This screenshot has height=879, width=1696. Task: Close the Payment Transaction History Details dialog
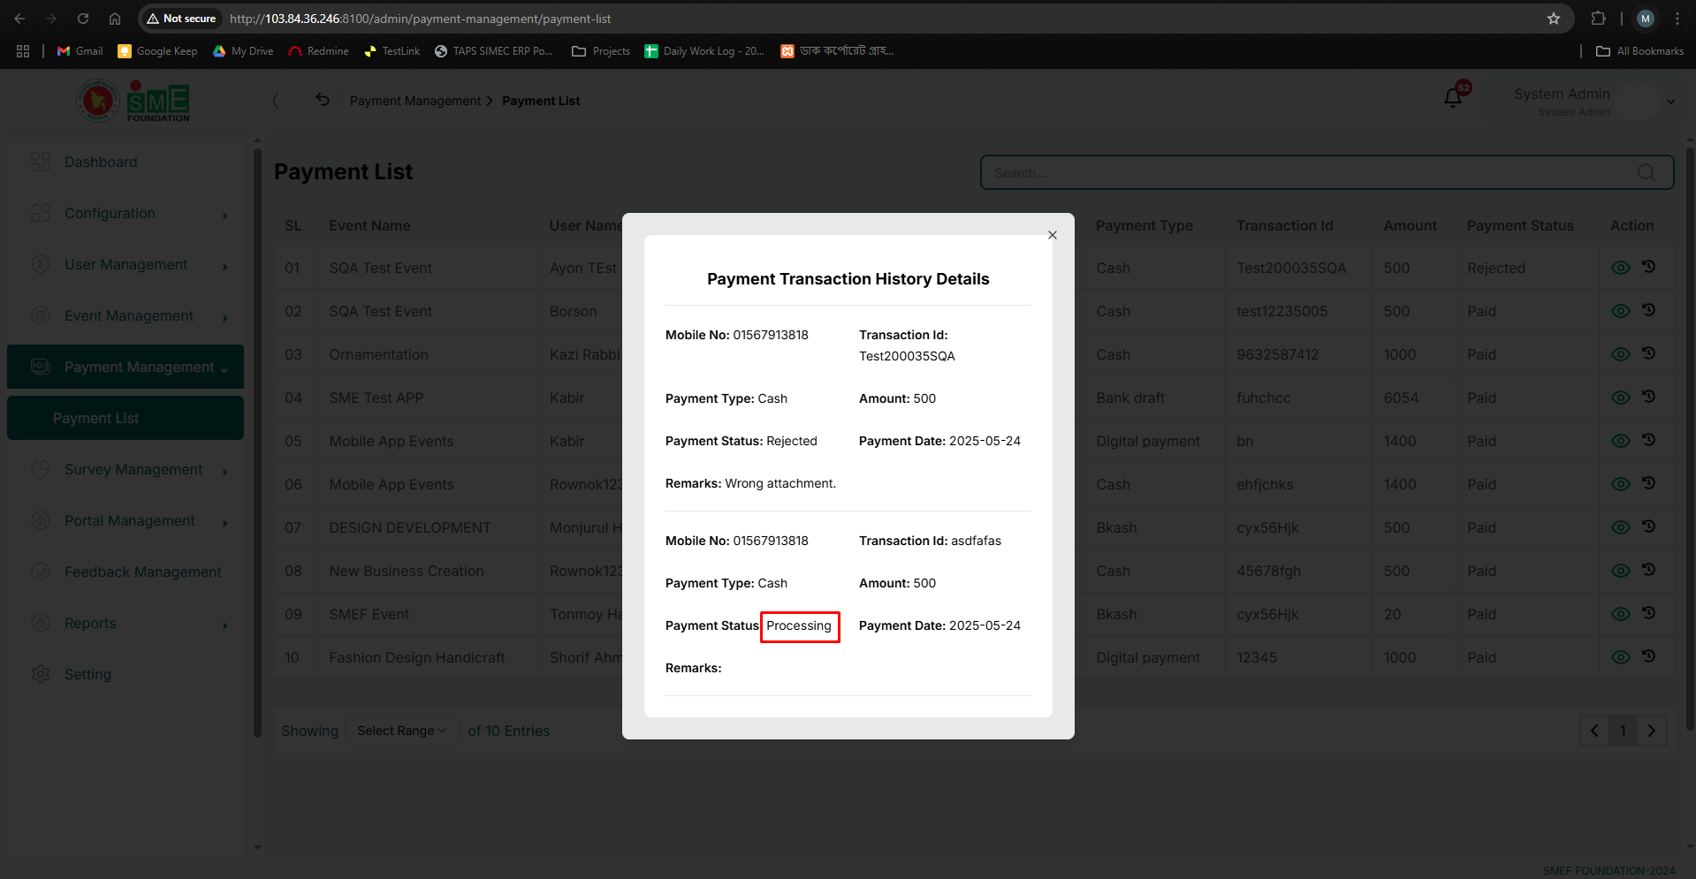1052,235
